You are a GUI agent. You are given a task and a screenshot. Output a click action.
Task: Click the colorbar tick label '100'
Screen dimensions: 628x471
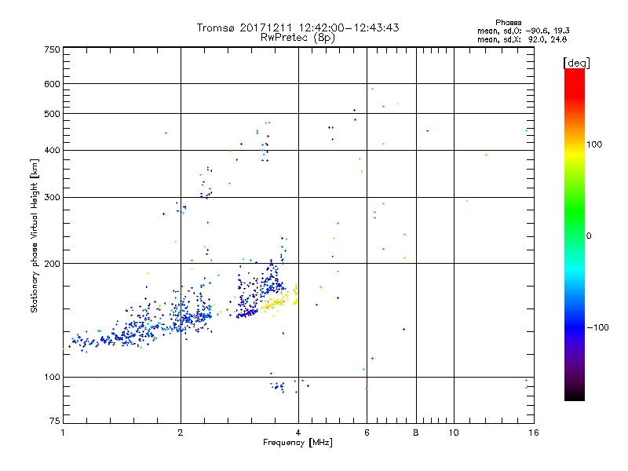tap(594, 144)
